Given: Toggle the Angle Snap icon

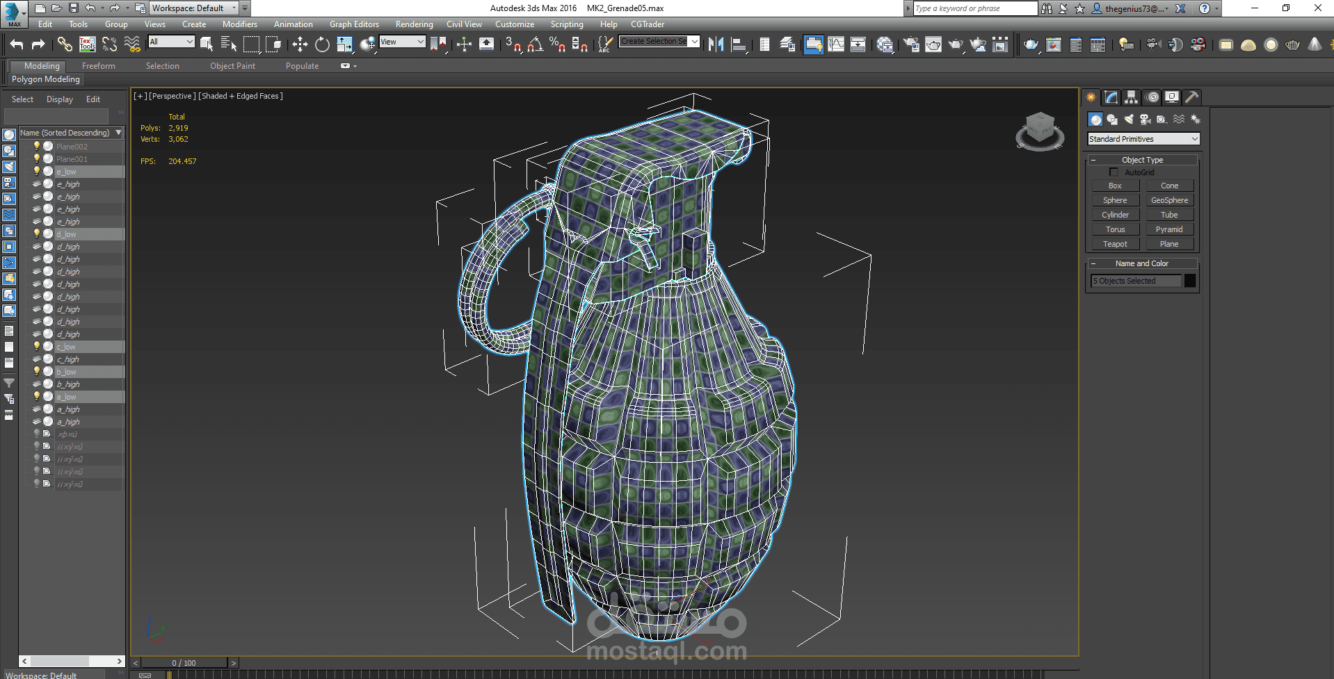Looking at the screenshot, I should click(x=535, y=44).
